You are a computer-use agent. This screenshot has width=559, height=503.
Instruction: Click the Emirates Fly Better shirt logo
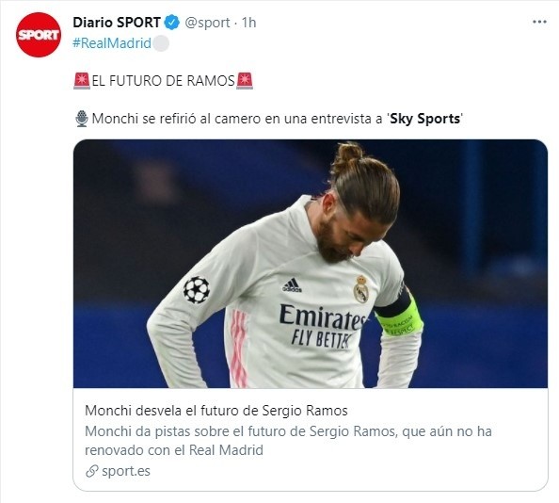click(322, 326)
